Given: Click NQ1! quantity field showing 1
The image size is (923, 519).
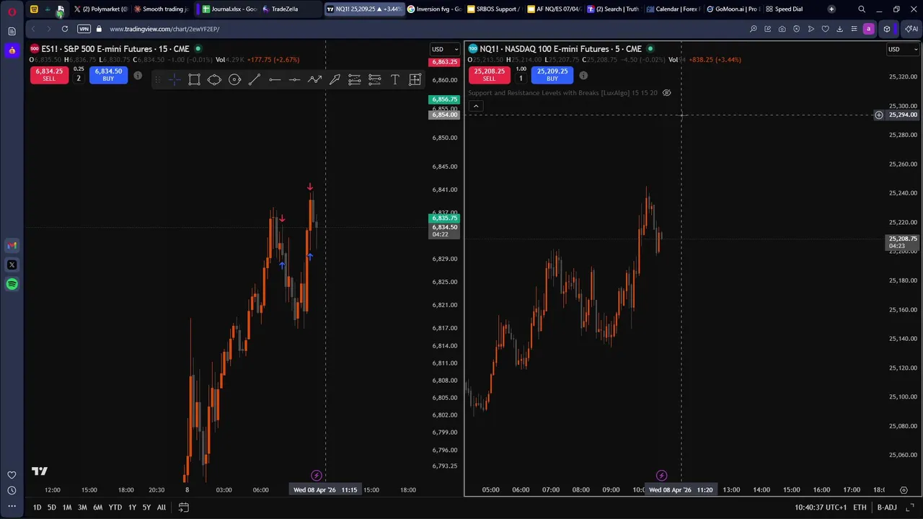Looking at the screenshot, I should [521, 78].
